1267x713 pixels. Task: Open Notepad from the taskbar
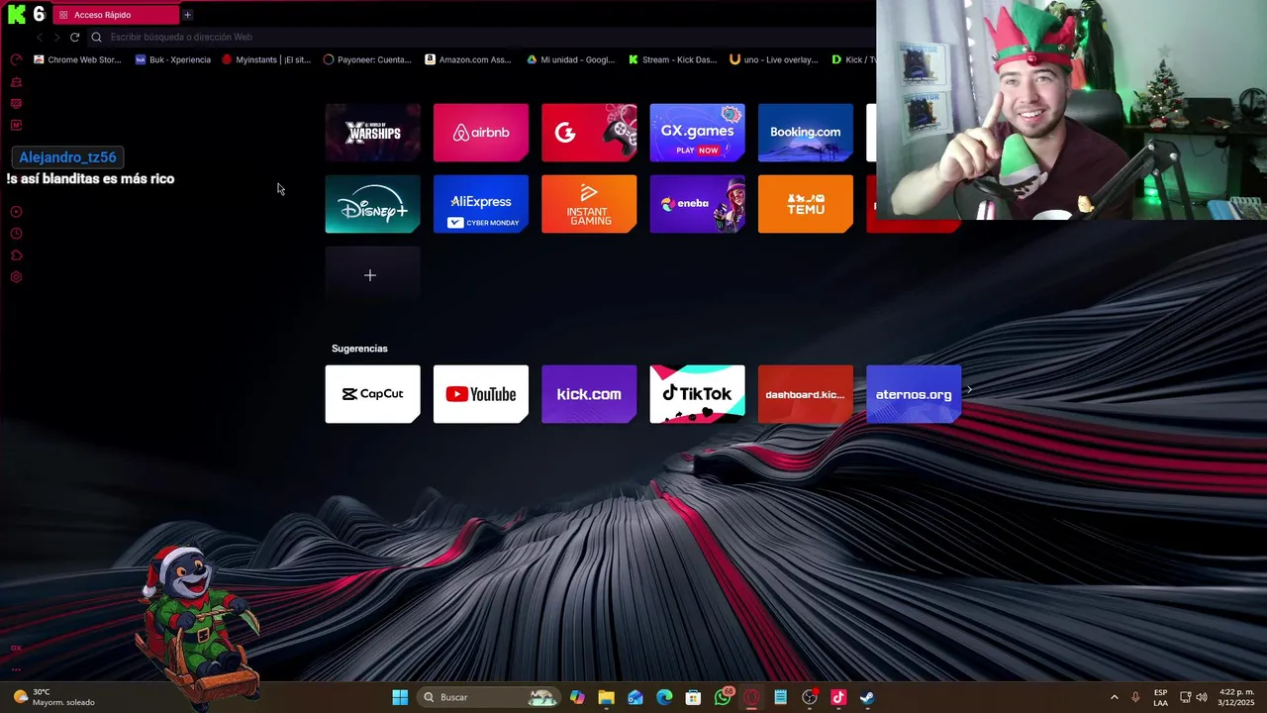(x=780, y=697)
